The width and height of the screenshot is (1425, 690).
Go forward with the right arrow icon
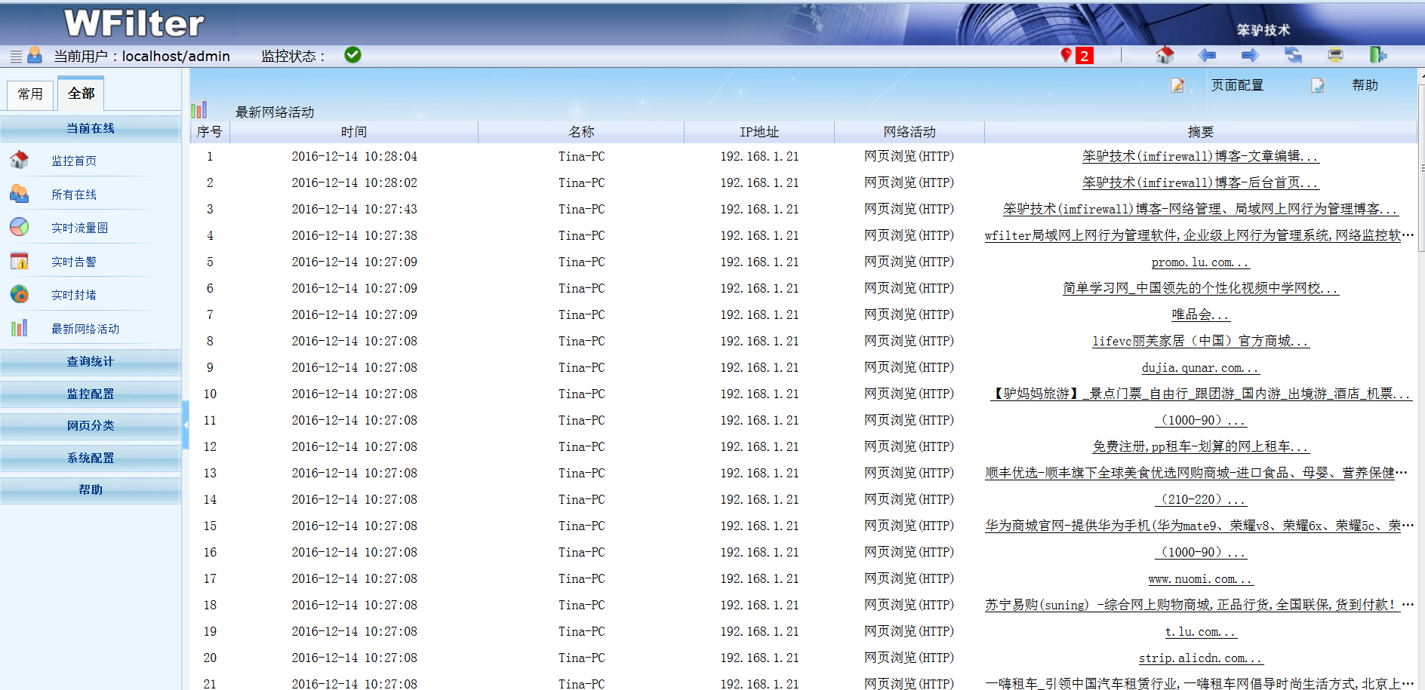[x=1250, y=55]
